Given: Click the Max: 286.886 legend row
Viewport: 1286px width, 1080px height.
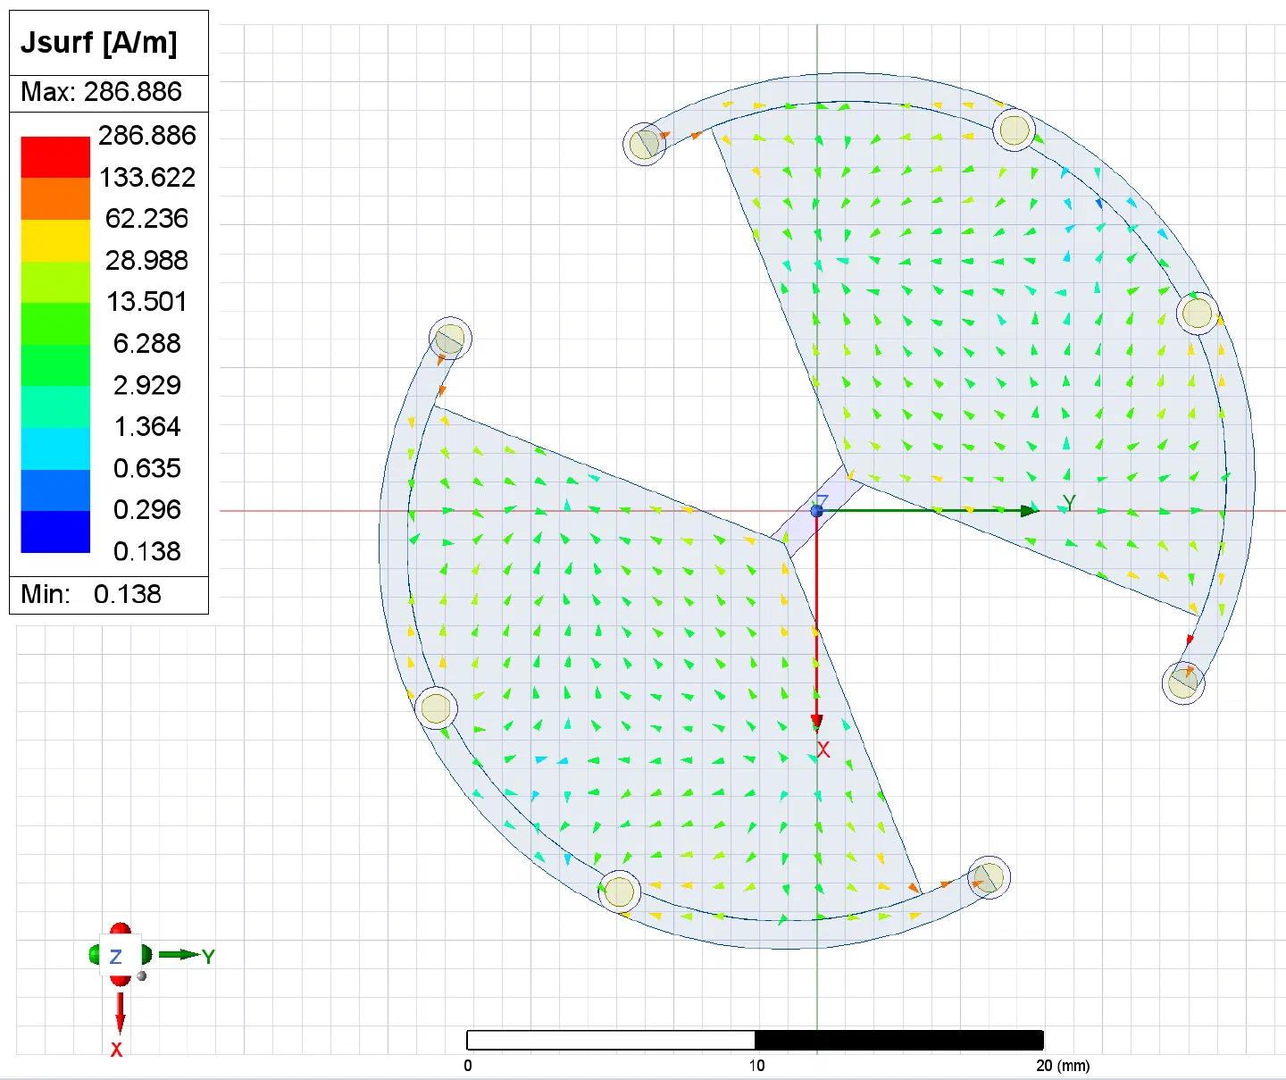Looking at the screenshot, I should coord(109,93).
